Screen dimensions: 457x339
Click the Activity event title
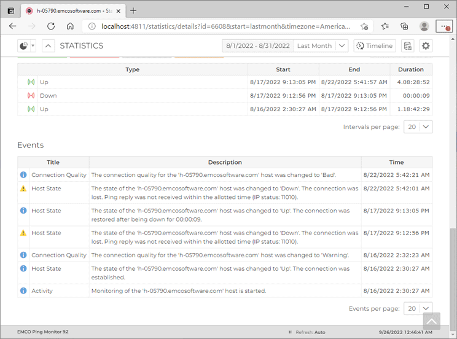point(42,291)
